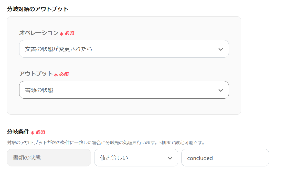Click the red 必須 badge next to 分岐条件
The width and height of the screenshot is (296, 171).
[x=40, y=132]
